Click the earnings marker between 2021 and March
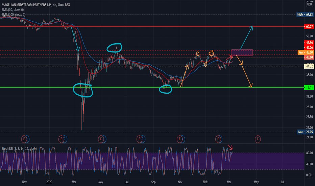Viewport: 315px width, 186px height. point(218,139)
